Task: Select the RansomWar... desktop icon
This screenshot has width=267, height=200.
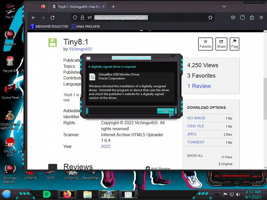Action: pyautogui.click(x=92, y=176)
